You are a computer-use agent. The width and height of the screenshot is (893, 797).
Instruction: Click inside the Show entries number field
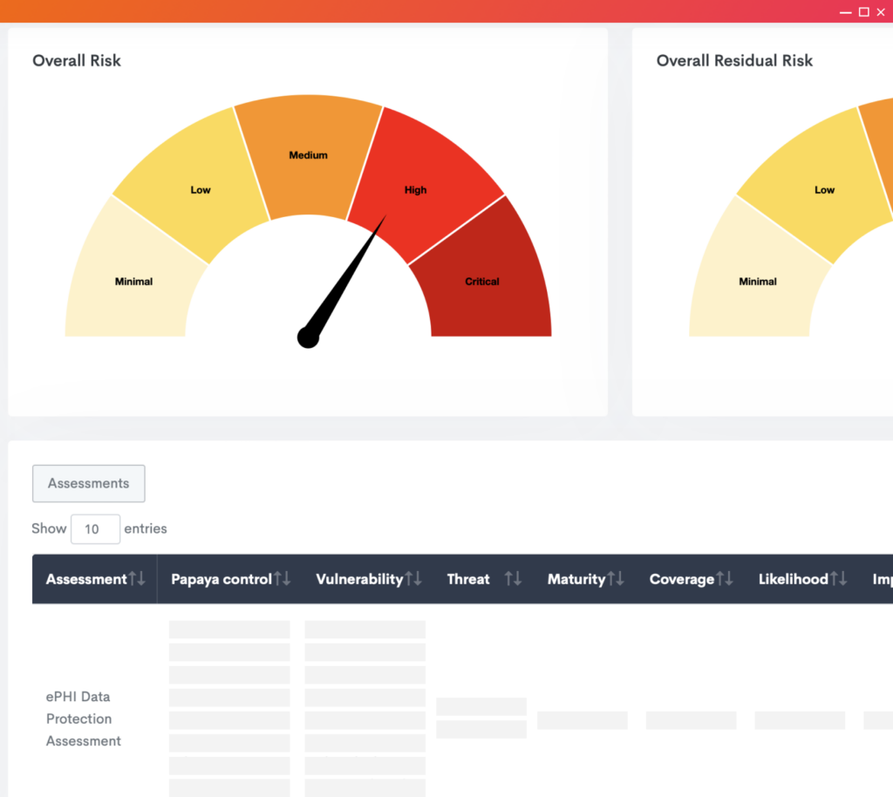coord(95,528)
